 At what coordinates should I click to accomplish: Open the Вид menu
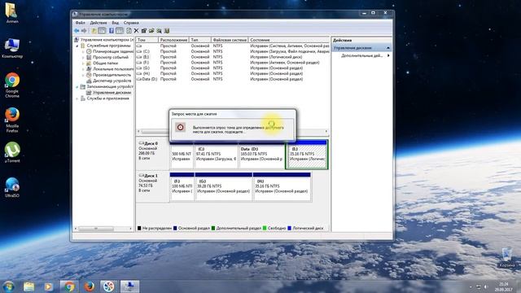click(116, 23)
